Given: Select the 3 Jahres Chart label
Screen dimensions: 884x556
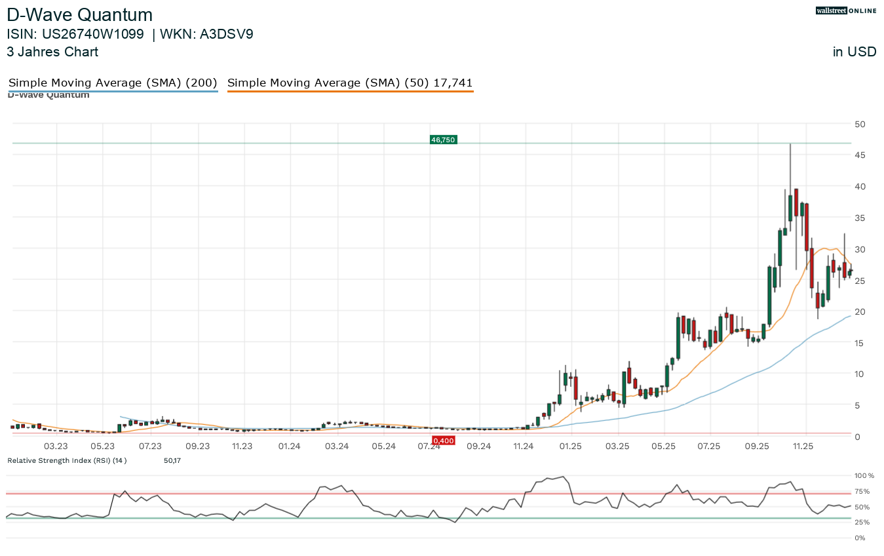Looking at the screenshot, I should (52, 52).
